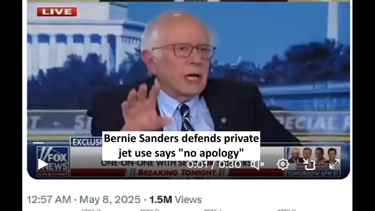375x211 pixels.
Task: Click the Fox News channel logo
Action: [53, 161]
